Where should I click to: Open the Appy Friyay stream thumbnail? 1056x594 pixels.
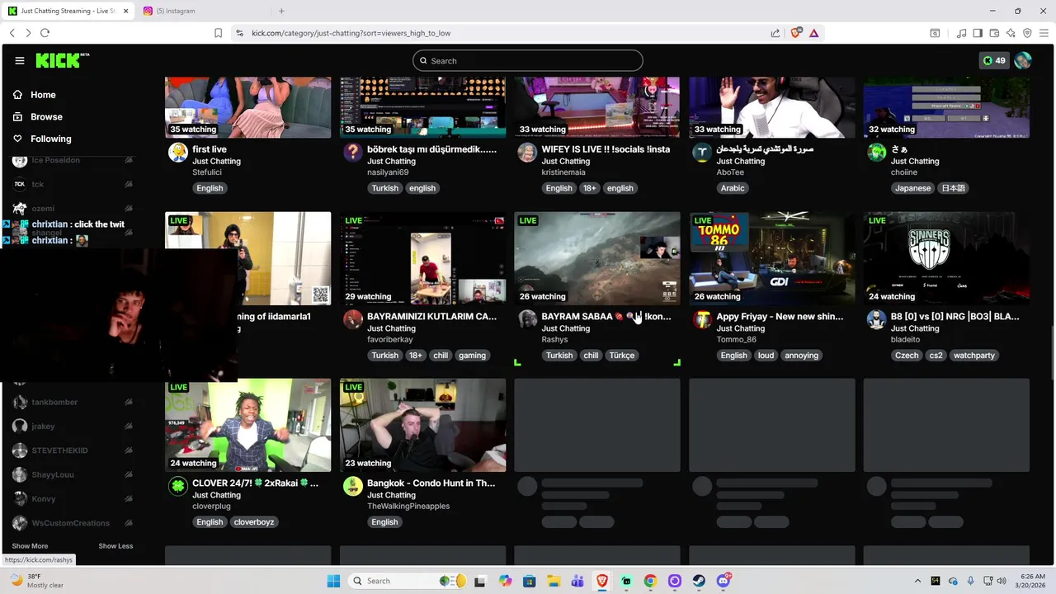pyautogui.click(x=772, y=258)
